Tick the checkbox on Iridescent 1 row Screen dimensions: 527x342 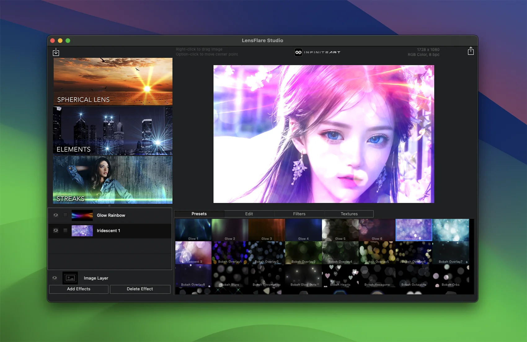(65, 230)
